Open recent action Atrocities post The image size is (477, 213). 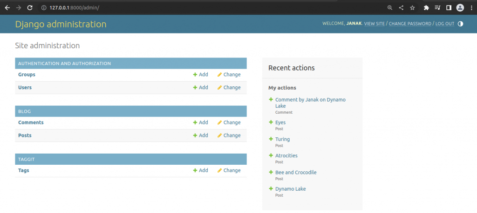pos(286,156)
